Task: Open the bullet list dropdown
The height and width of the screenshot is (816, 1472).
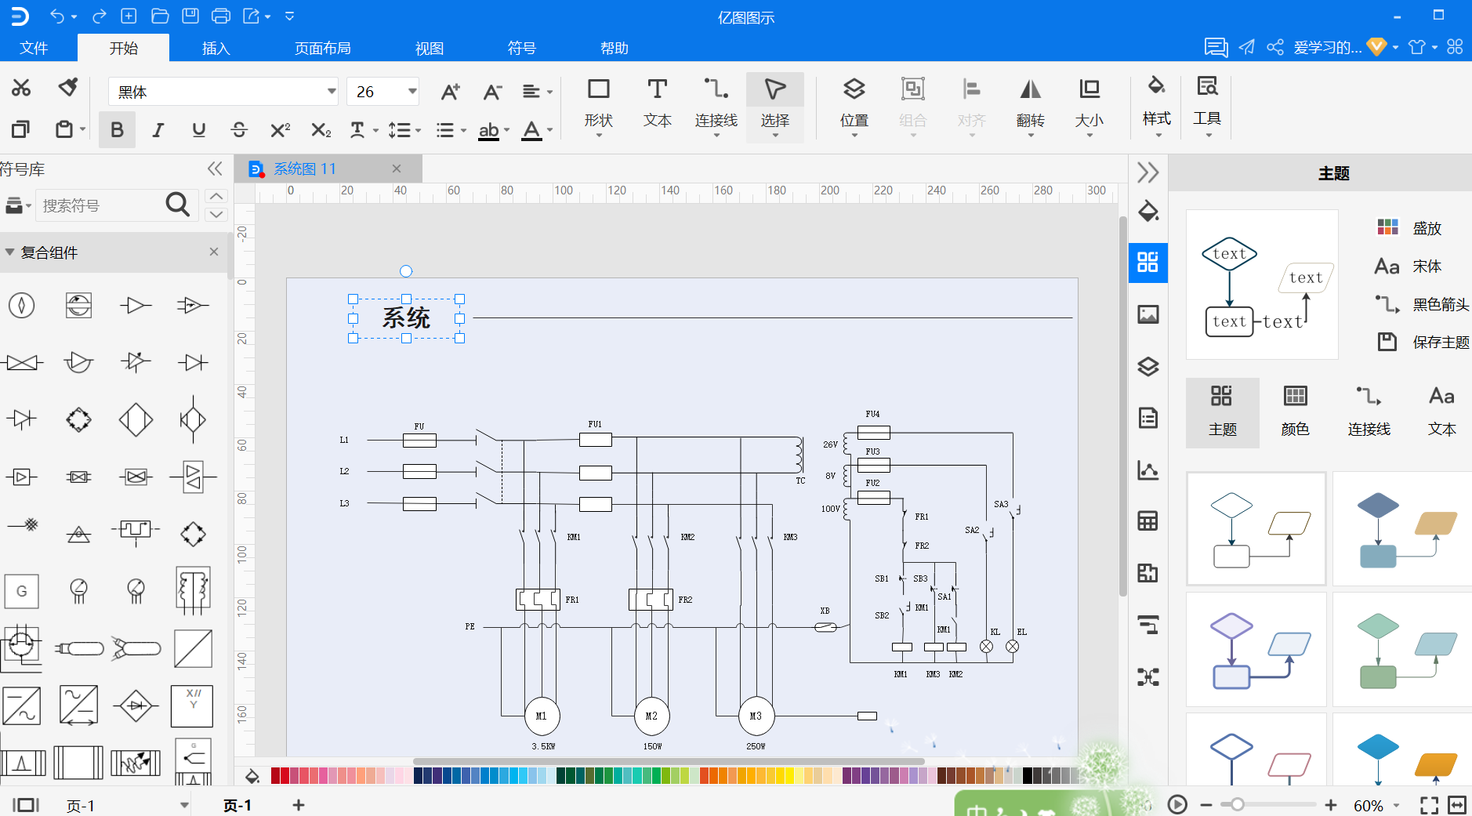Action: [451, 129]
